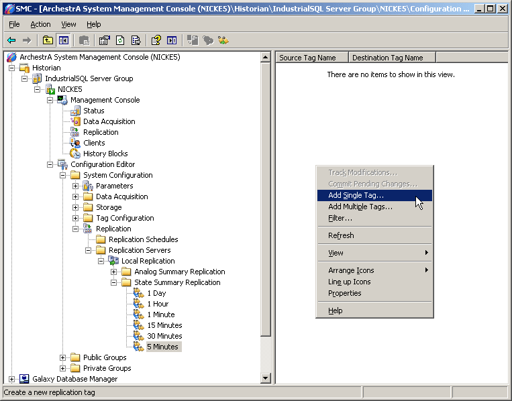Open the File menu
The height and width of the screenshot is (401, 512).
(x=14, y=24)
